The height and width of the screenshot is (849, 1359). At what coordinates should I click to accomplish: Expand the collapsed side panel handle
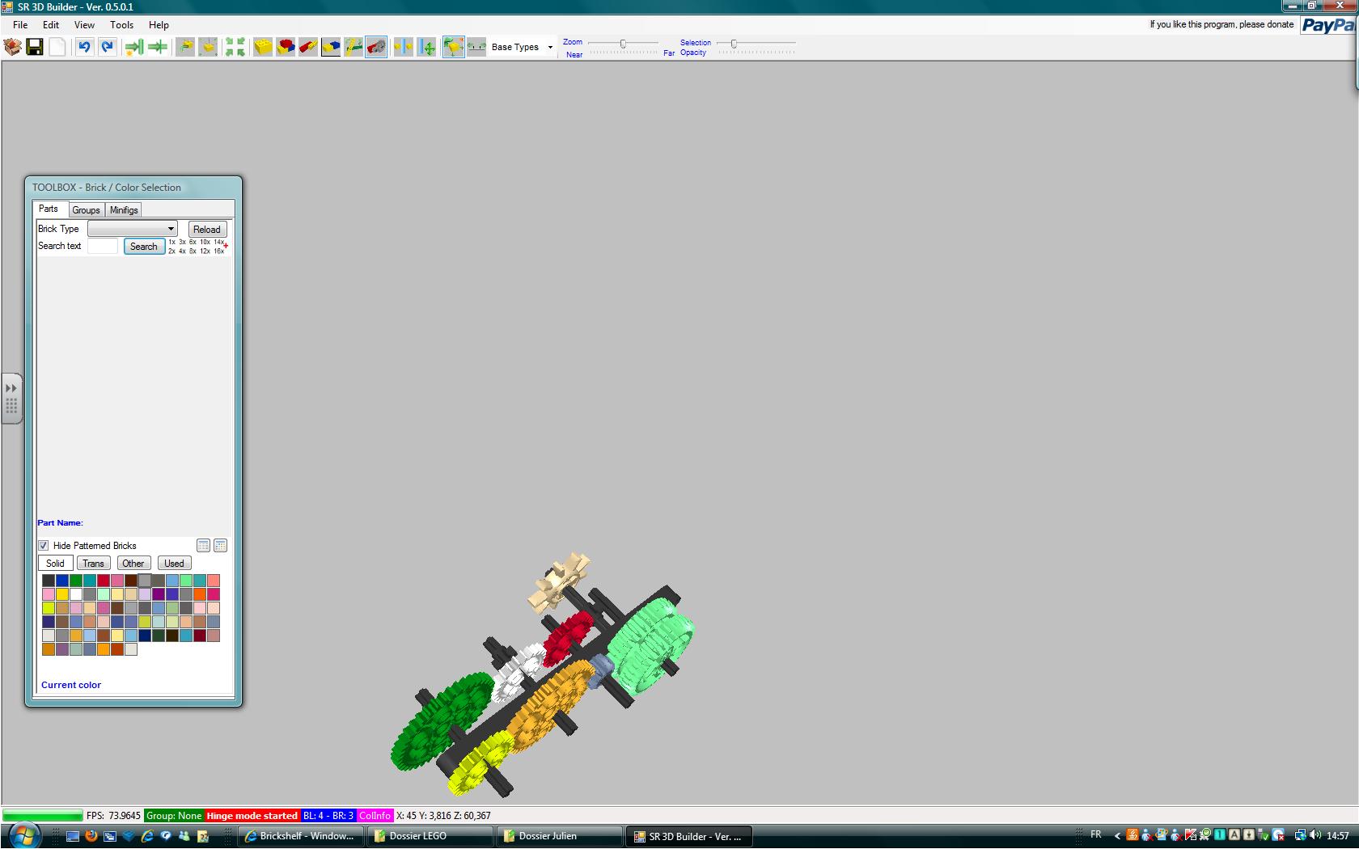point(11,398)
